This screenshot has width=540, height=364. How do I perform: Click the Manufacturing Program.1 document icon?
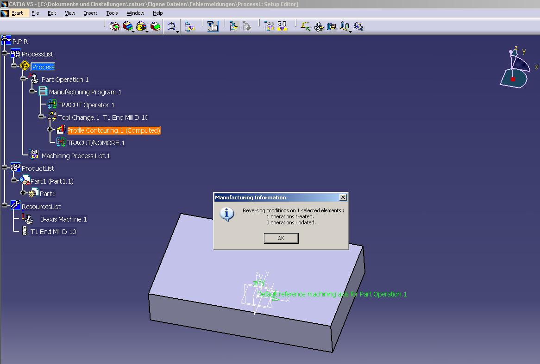pyautogui.click(x=43, y=91)
